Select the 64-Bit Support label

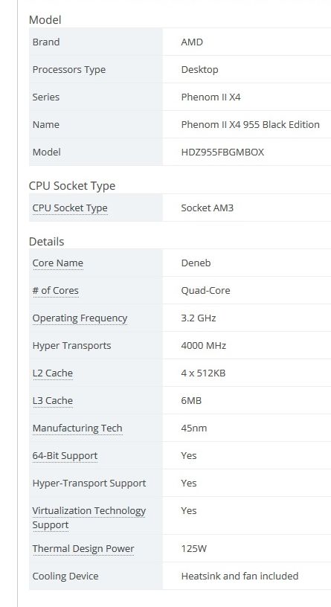pyautogui.click(x=65, y=455)
